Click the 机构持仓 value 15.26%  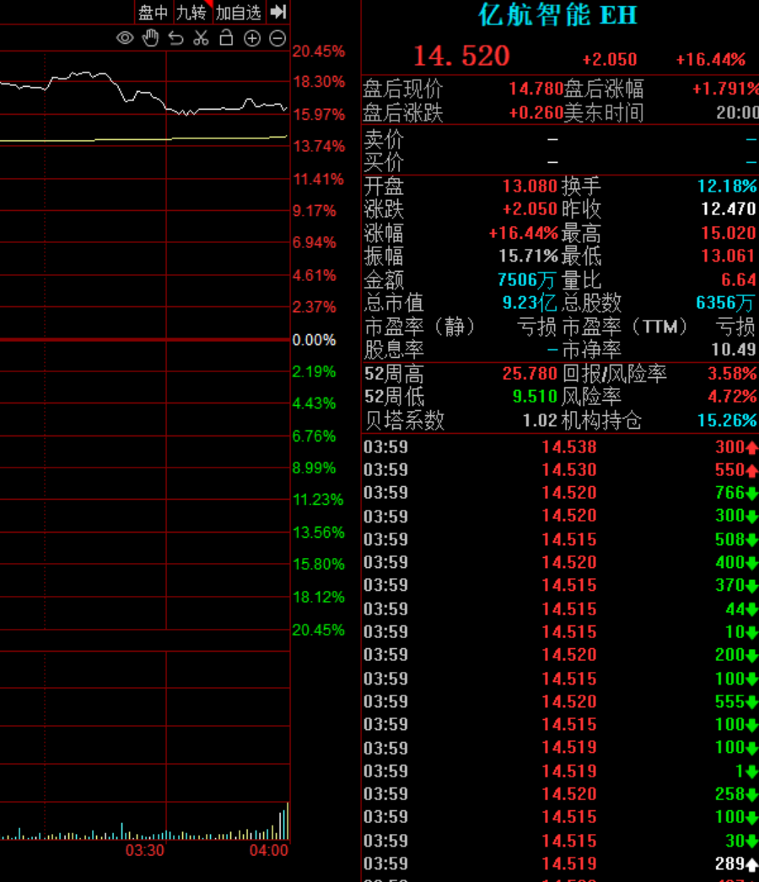pos(727,420)
